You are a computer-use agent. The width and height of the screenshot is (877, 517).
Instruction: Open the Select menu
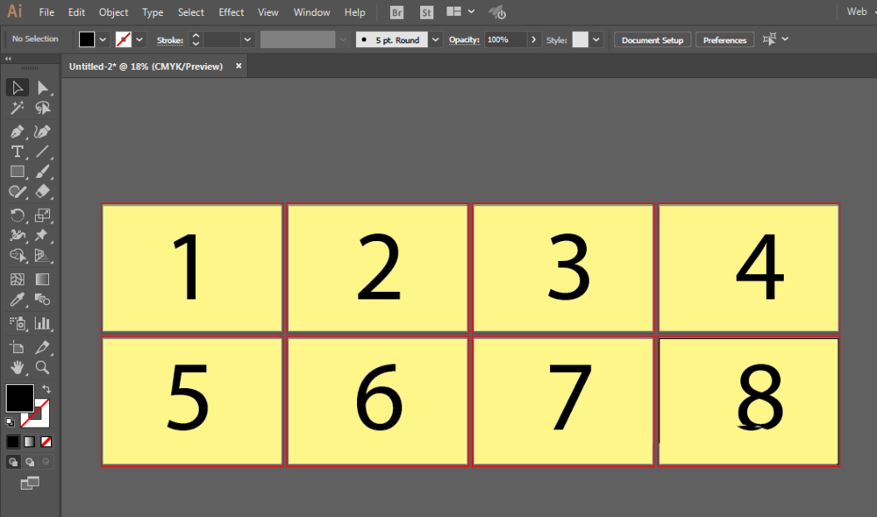[x=190, y=12]
